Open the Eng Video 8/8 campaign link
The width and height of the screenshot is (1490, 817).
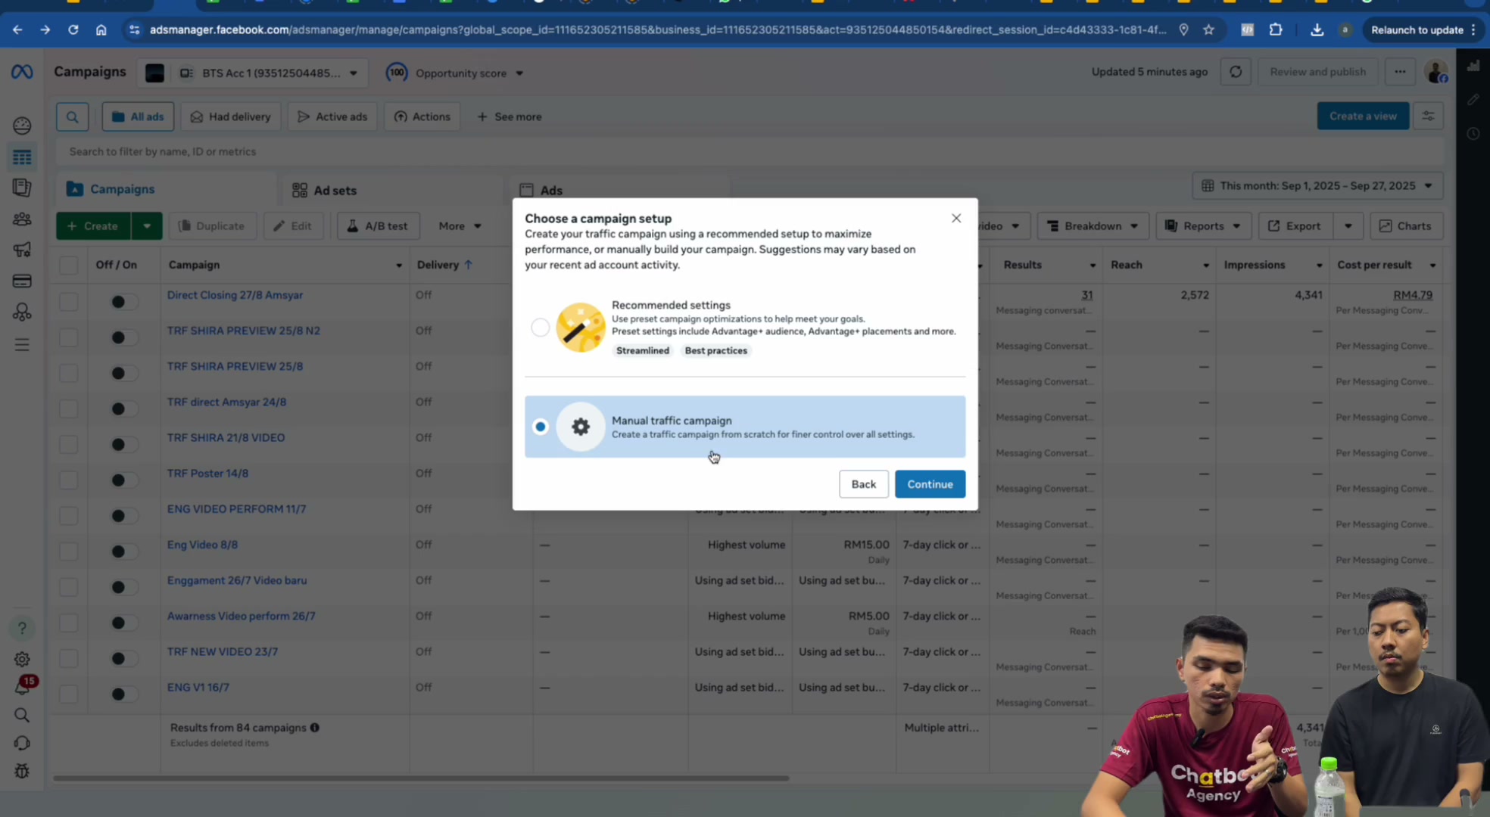[202, 545]
